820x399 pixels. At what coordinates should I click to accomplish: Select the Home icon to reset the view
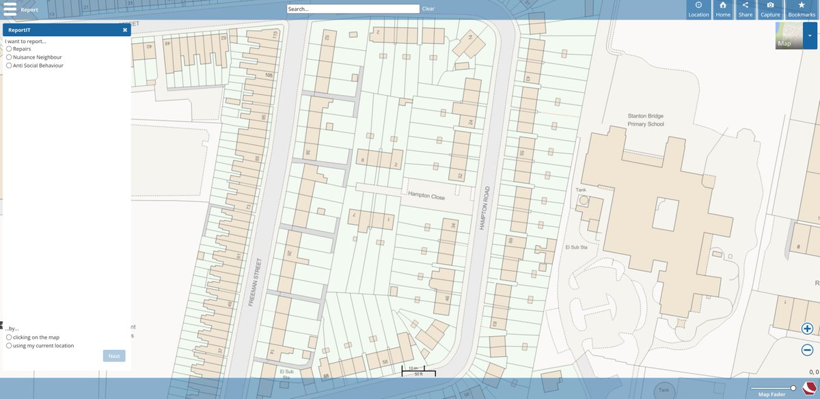click(x=722, y=8)
